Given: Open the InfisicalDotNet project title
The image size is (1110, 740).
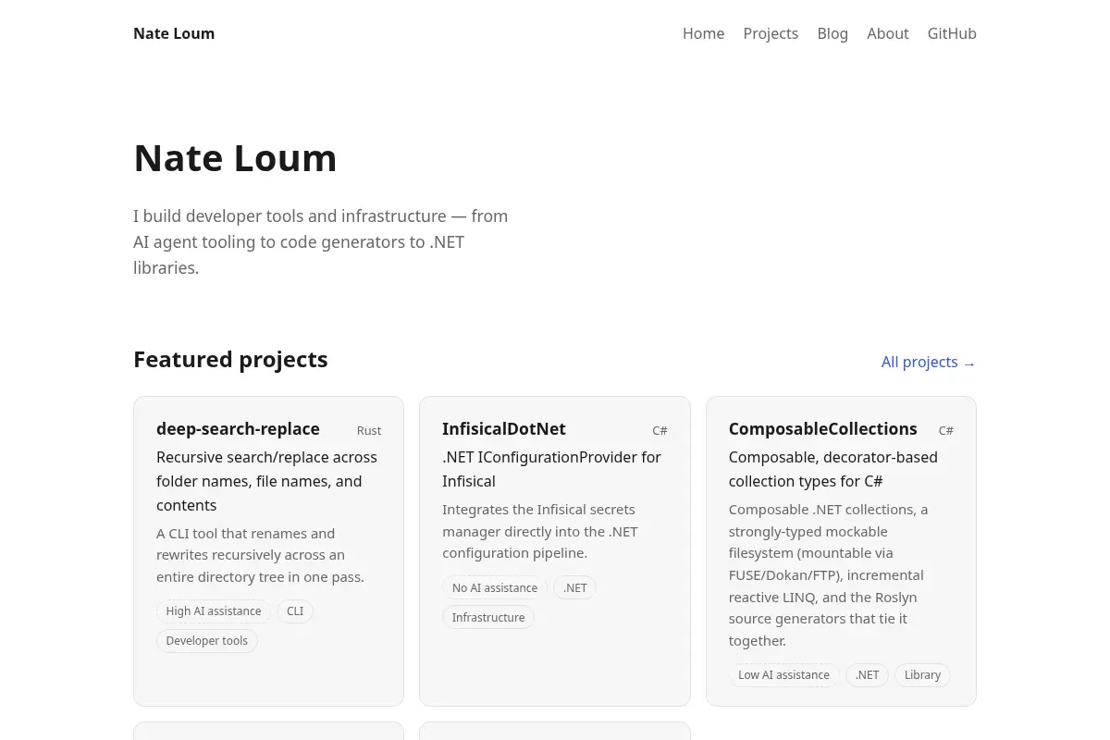Looking at the screenshot, I should point(504,429).
